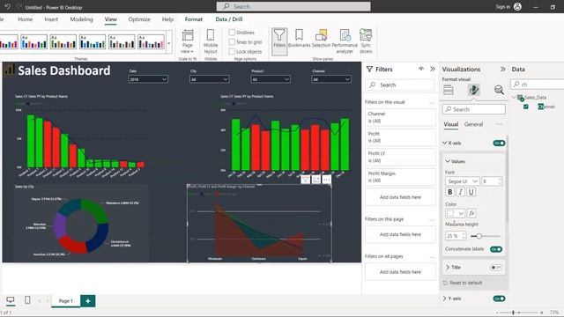This screenshot has width=564, height=317.
Task: Select the Format visual brush icon
Action: 474,90
